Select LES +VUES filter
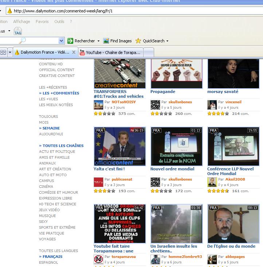Screen dimensions: 263x267 point(48,99)
